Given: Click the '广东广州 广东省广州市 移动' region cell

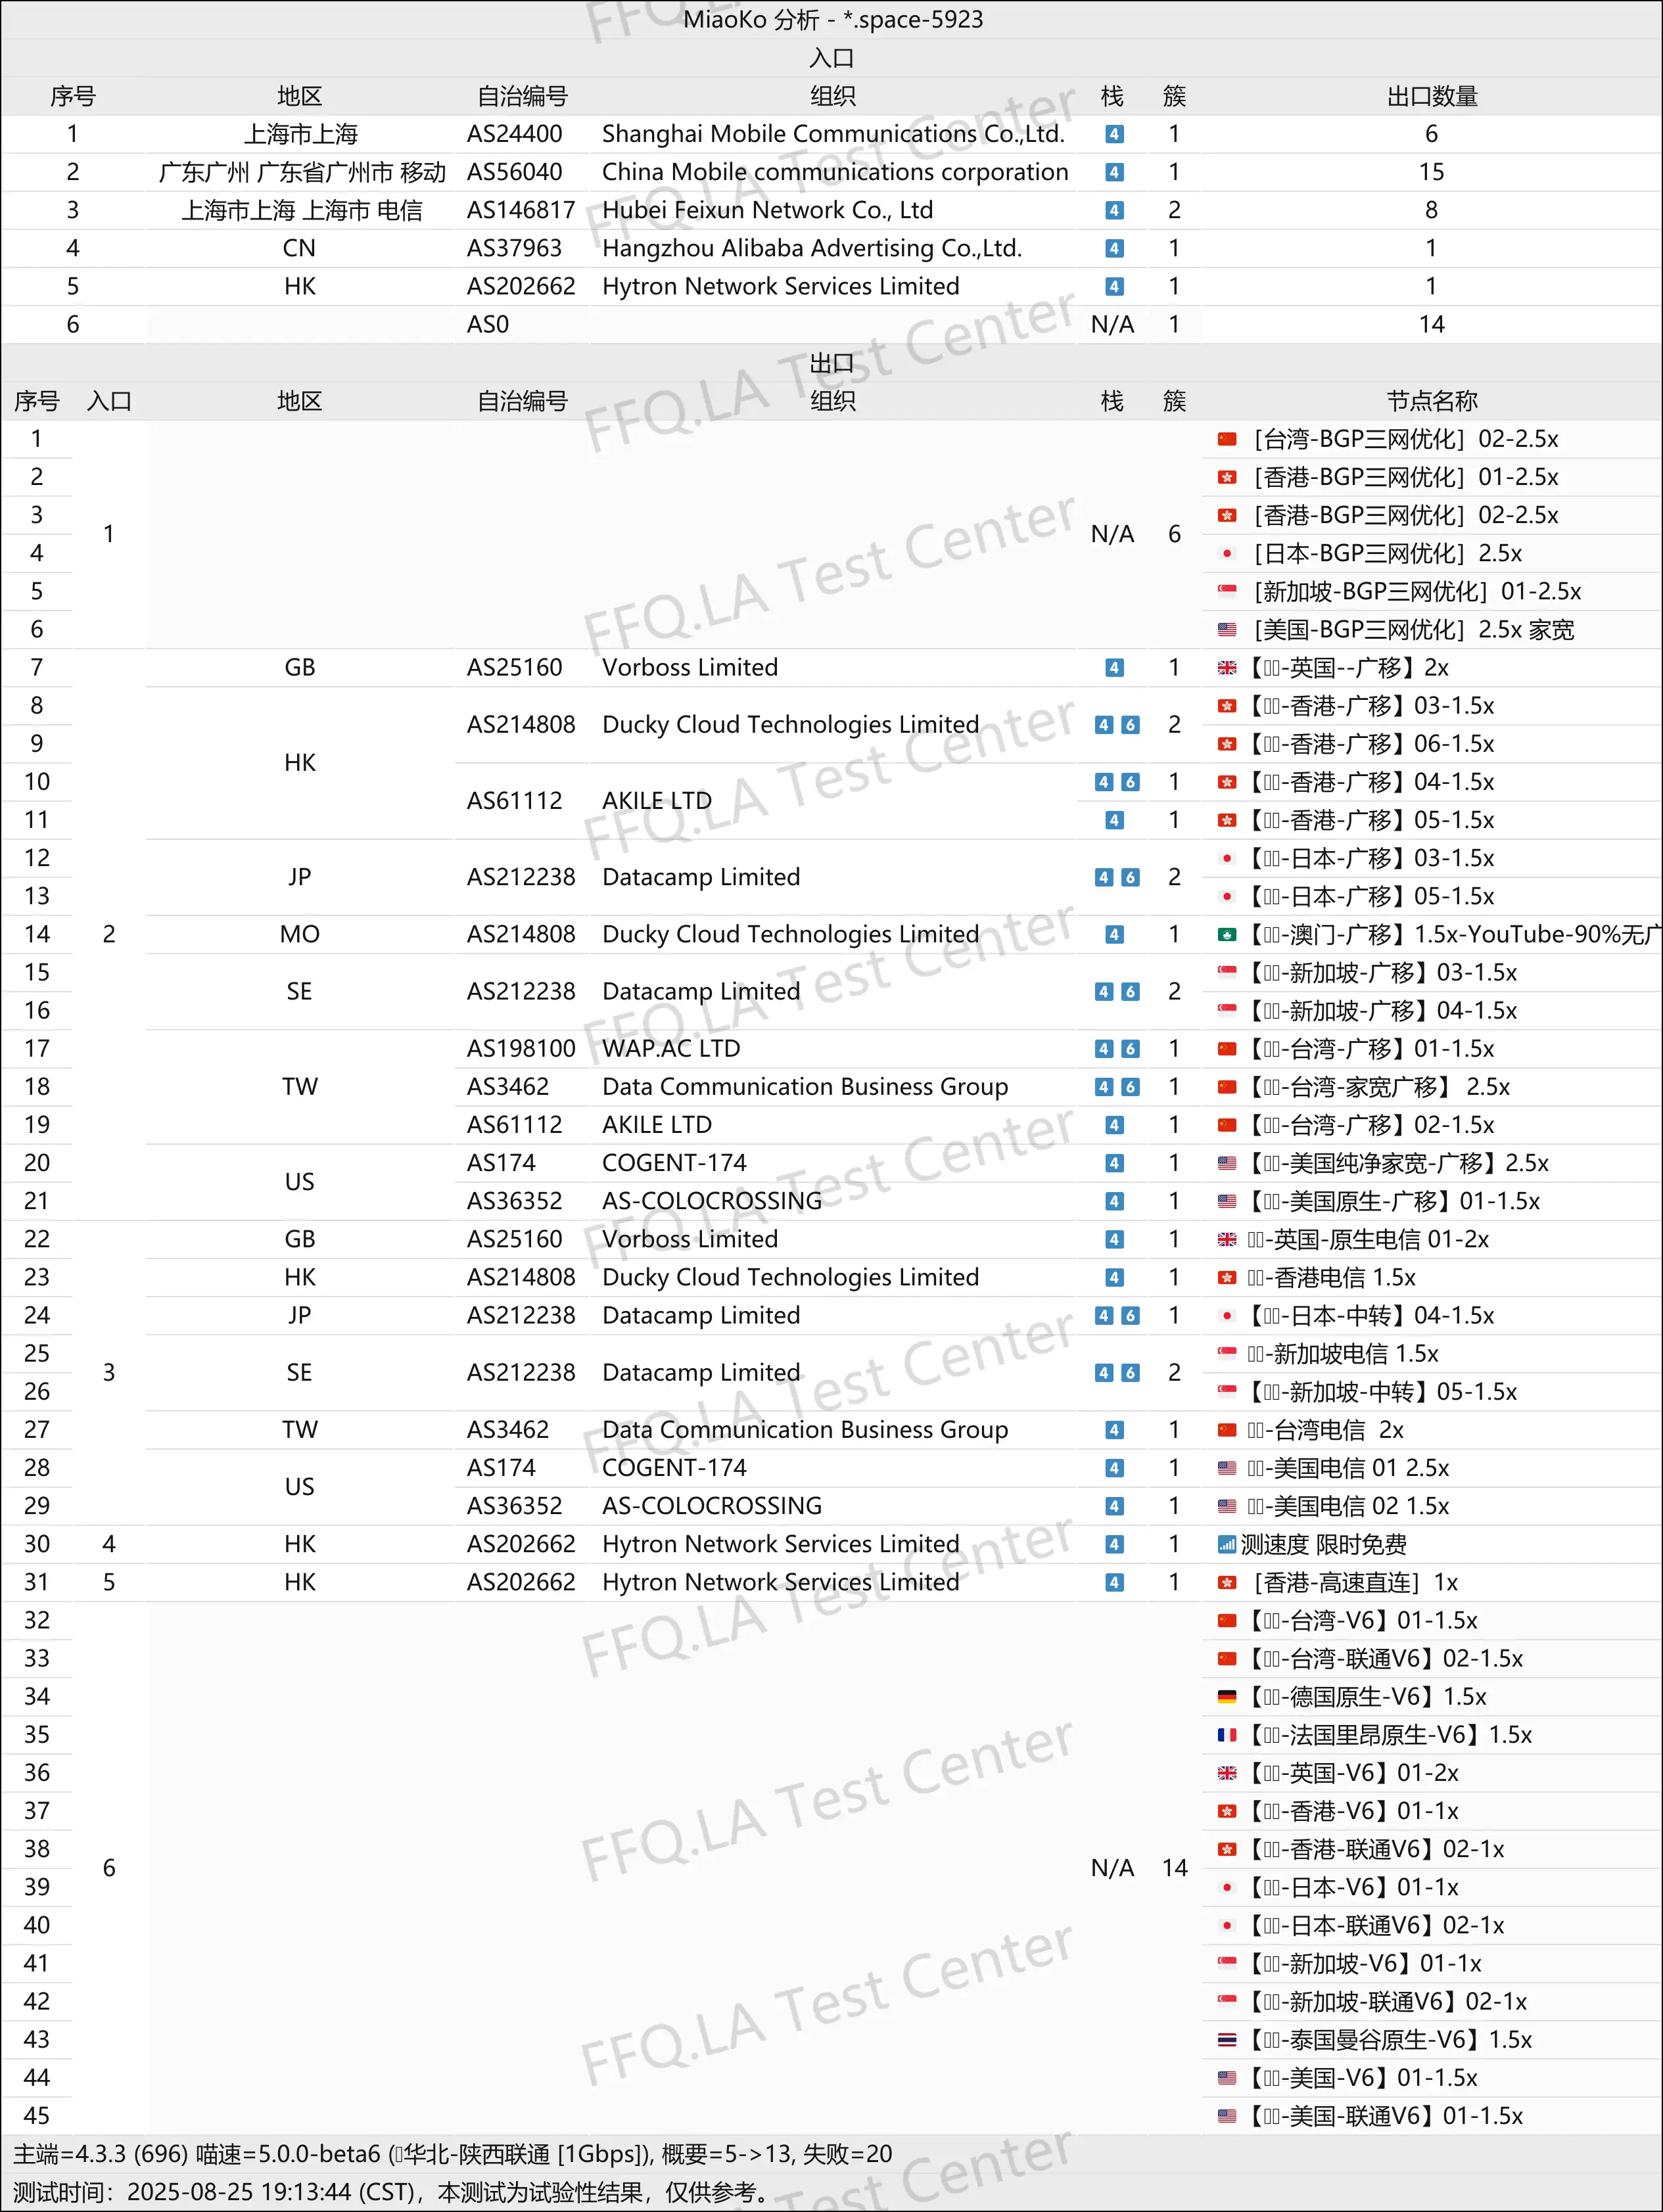Looking at the screenshot, I should [301, 172].
